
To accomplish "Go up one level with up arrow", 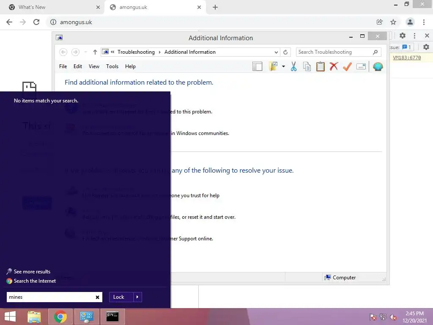I will [x=95, y=52].
